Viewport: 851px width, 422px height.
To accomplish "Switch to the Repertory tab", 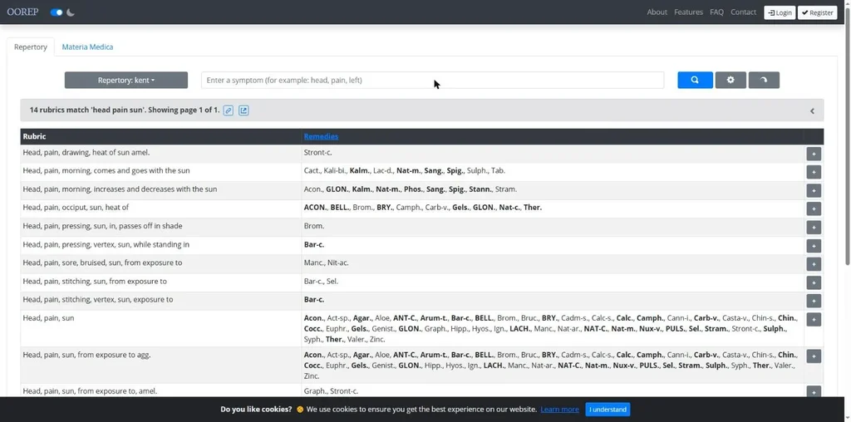I will pos(31,47).
